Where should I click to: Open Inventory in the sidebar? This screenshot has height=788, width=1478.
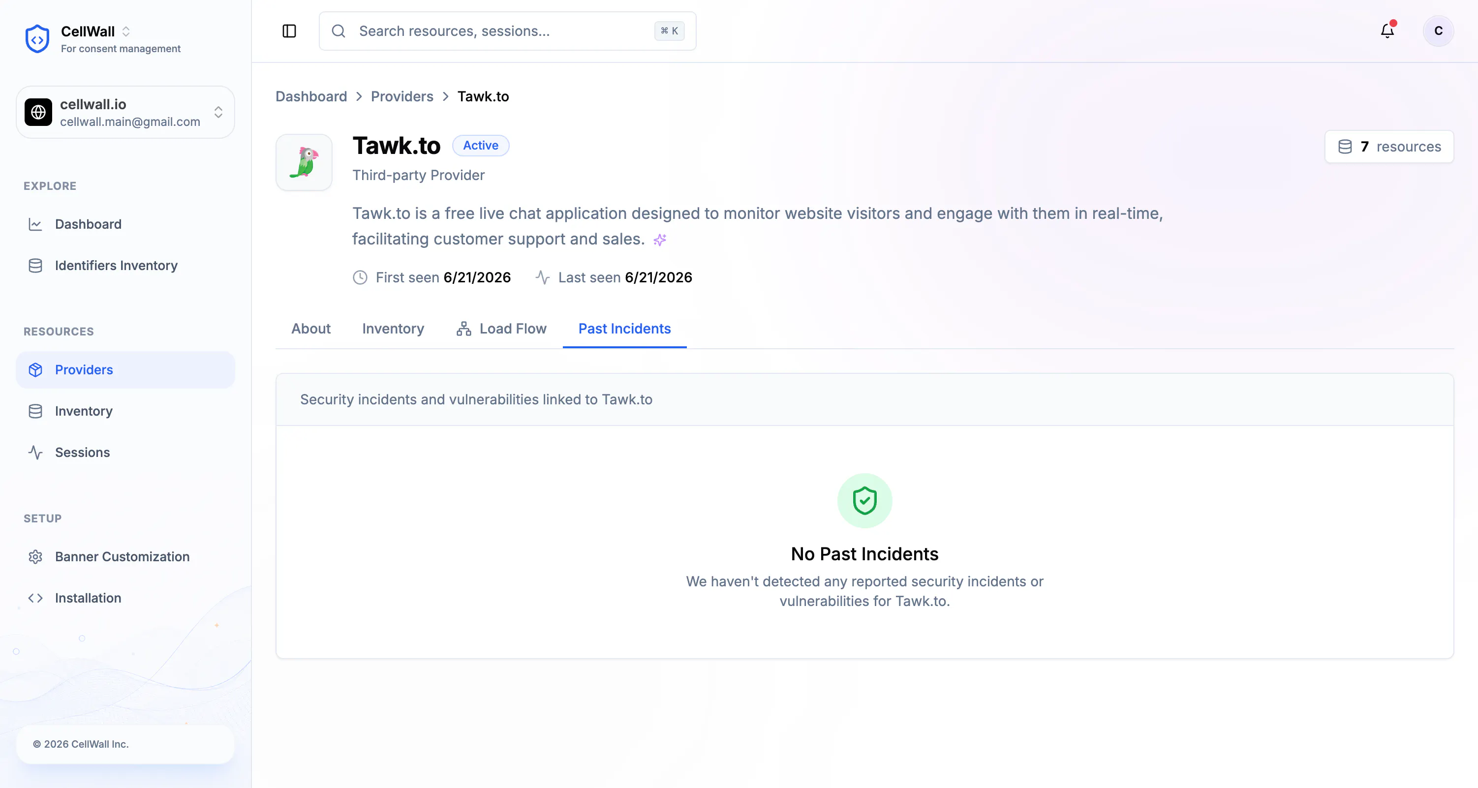click(125, 411)
